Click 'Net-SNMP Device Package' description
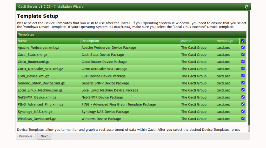 coord(102,97)
